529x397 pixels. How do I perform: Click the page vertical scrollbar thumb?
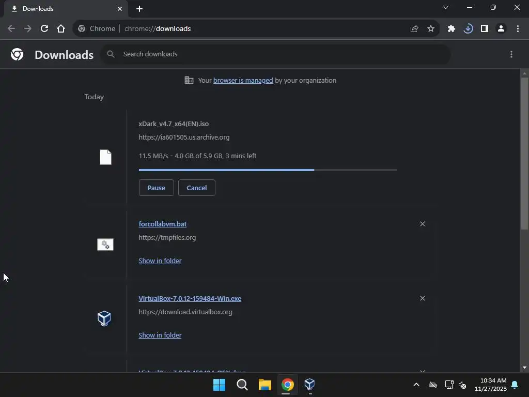524,154
